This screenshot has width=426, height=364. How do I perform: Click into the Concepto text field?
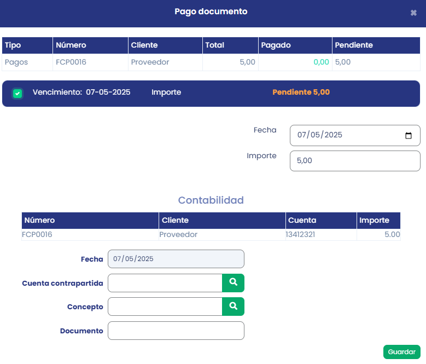[165, 307]
